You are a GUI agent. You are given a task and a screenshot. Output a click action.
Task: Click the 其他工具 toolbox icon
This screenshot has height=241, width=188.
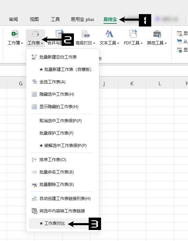click(157, 34)
